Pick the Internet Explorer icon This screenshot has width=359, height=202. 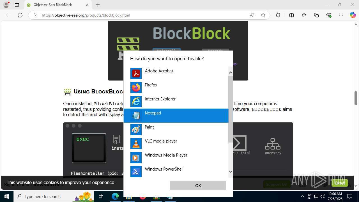(x=136, y=102)
